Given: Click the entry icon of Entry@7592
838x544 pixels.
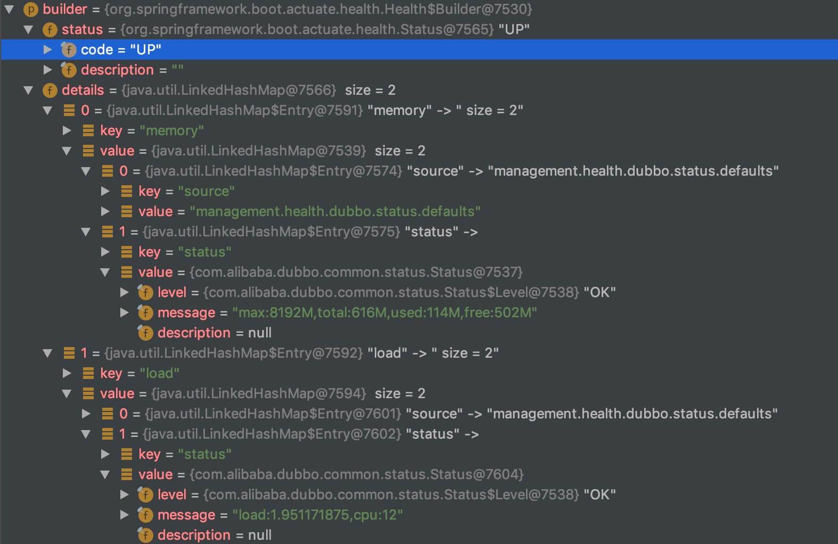Looking at the screenshot, I should click(69, 353).
